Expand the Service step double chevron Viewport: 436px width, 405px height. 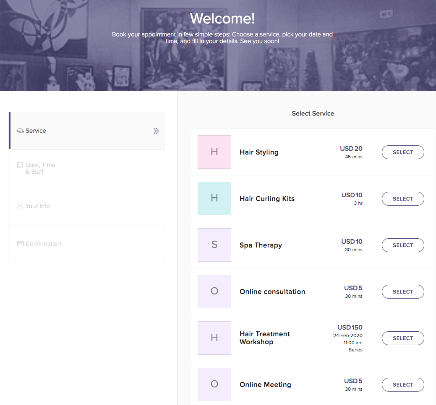tap(156, 131)
